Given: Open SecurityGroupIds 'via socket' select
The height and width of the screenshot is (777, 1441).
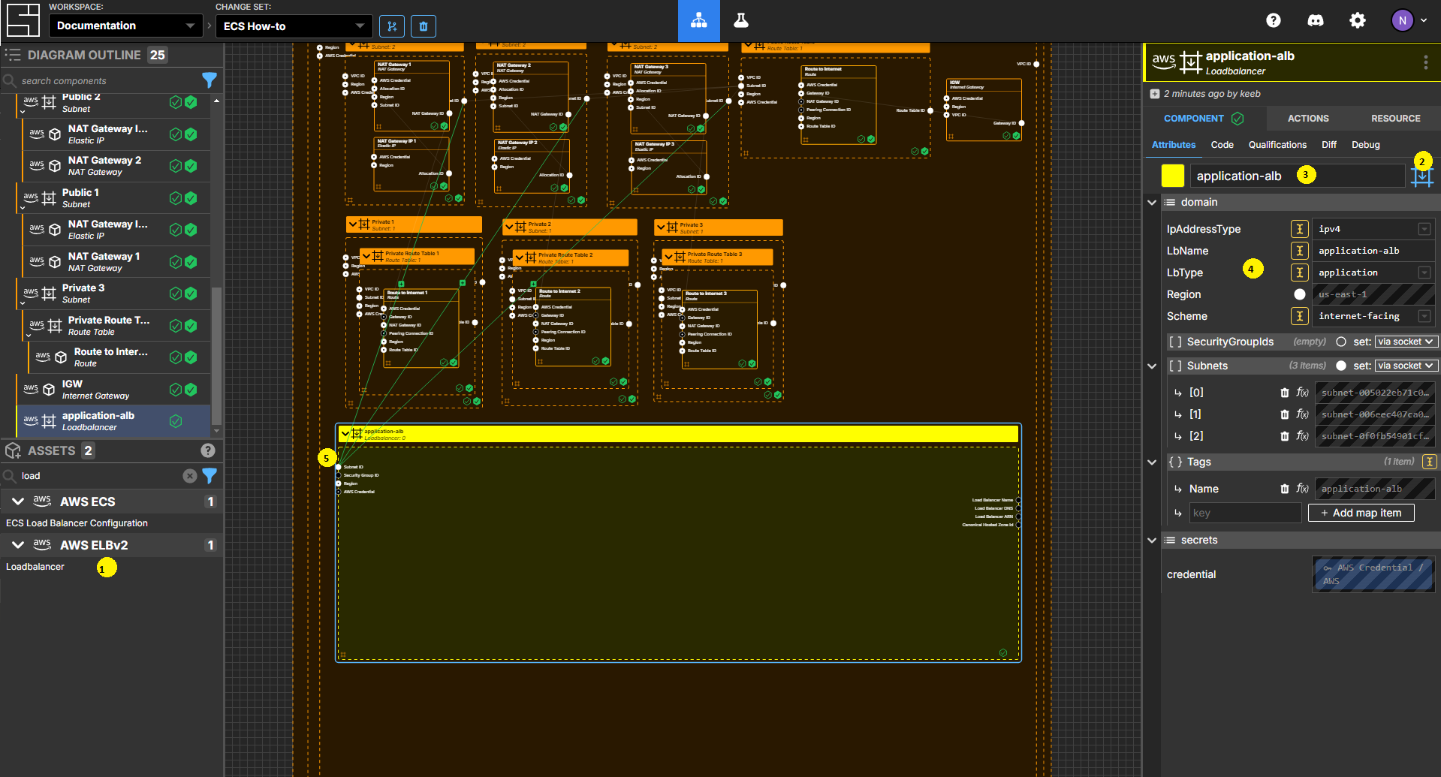Looking at the screenshot, I should click(x=1406, y=342).
